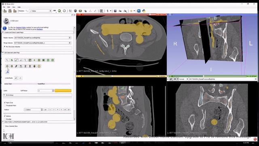Go to next module with grey arrow
The width and height of the screenshot is (259, 146).
(x=64, y=11)
